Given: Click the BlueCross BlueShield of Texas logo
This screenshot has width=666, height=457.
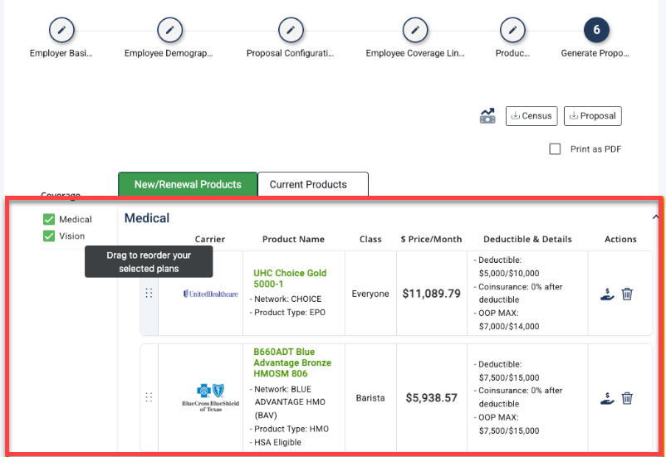Looking at the screenshot, I should (x=210, y=397).
